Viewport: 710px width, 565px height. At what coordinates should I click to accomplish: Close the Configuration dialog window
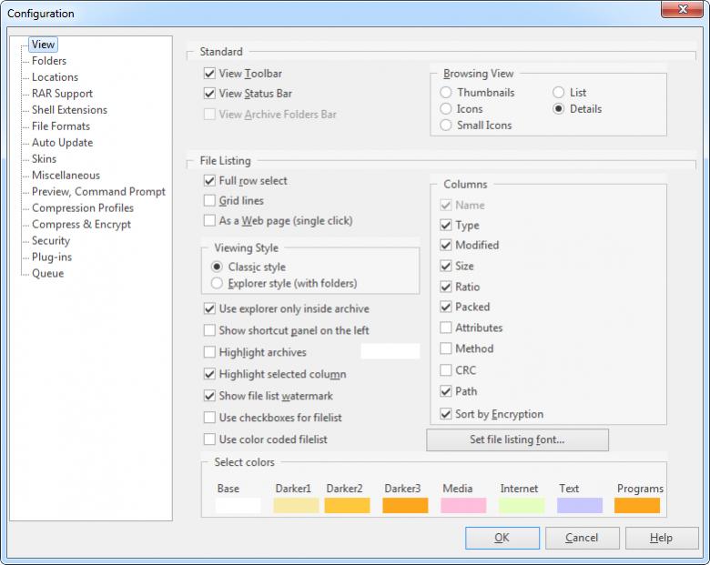click(x=682, y=9)
